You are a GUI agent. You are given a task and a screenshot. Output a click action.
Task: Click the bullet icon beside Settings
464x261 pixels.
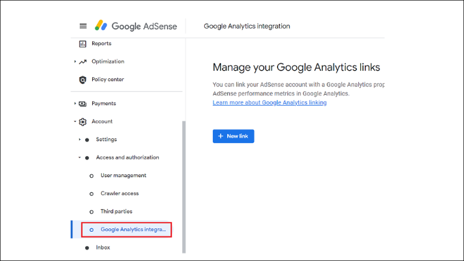[x=87, y=140]
